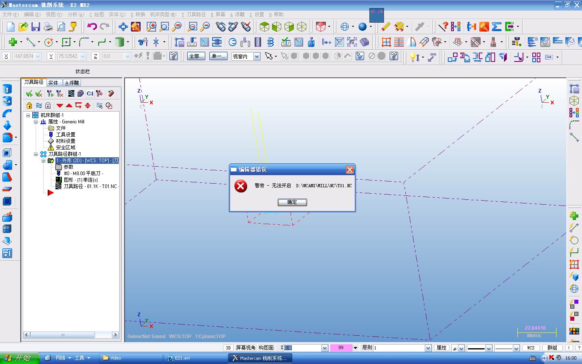This screenshot has width=582, height=364.
Task: Click the toolpath manager horizontal scrollbar
Action: pos(71,335)
